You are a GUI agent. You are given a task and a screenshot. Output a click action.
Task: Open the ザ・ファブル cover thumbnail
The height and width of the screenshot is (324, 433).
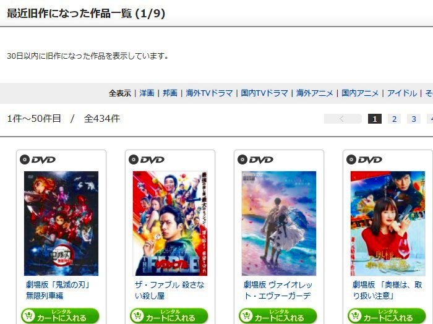170,223
